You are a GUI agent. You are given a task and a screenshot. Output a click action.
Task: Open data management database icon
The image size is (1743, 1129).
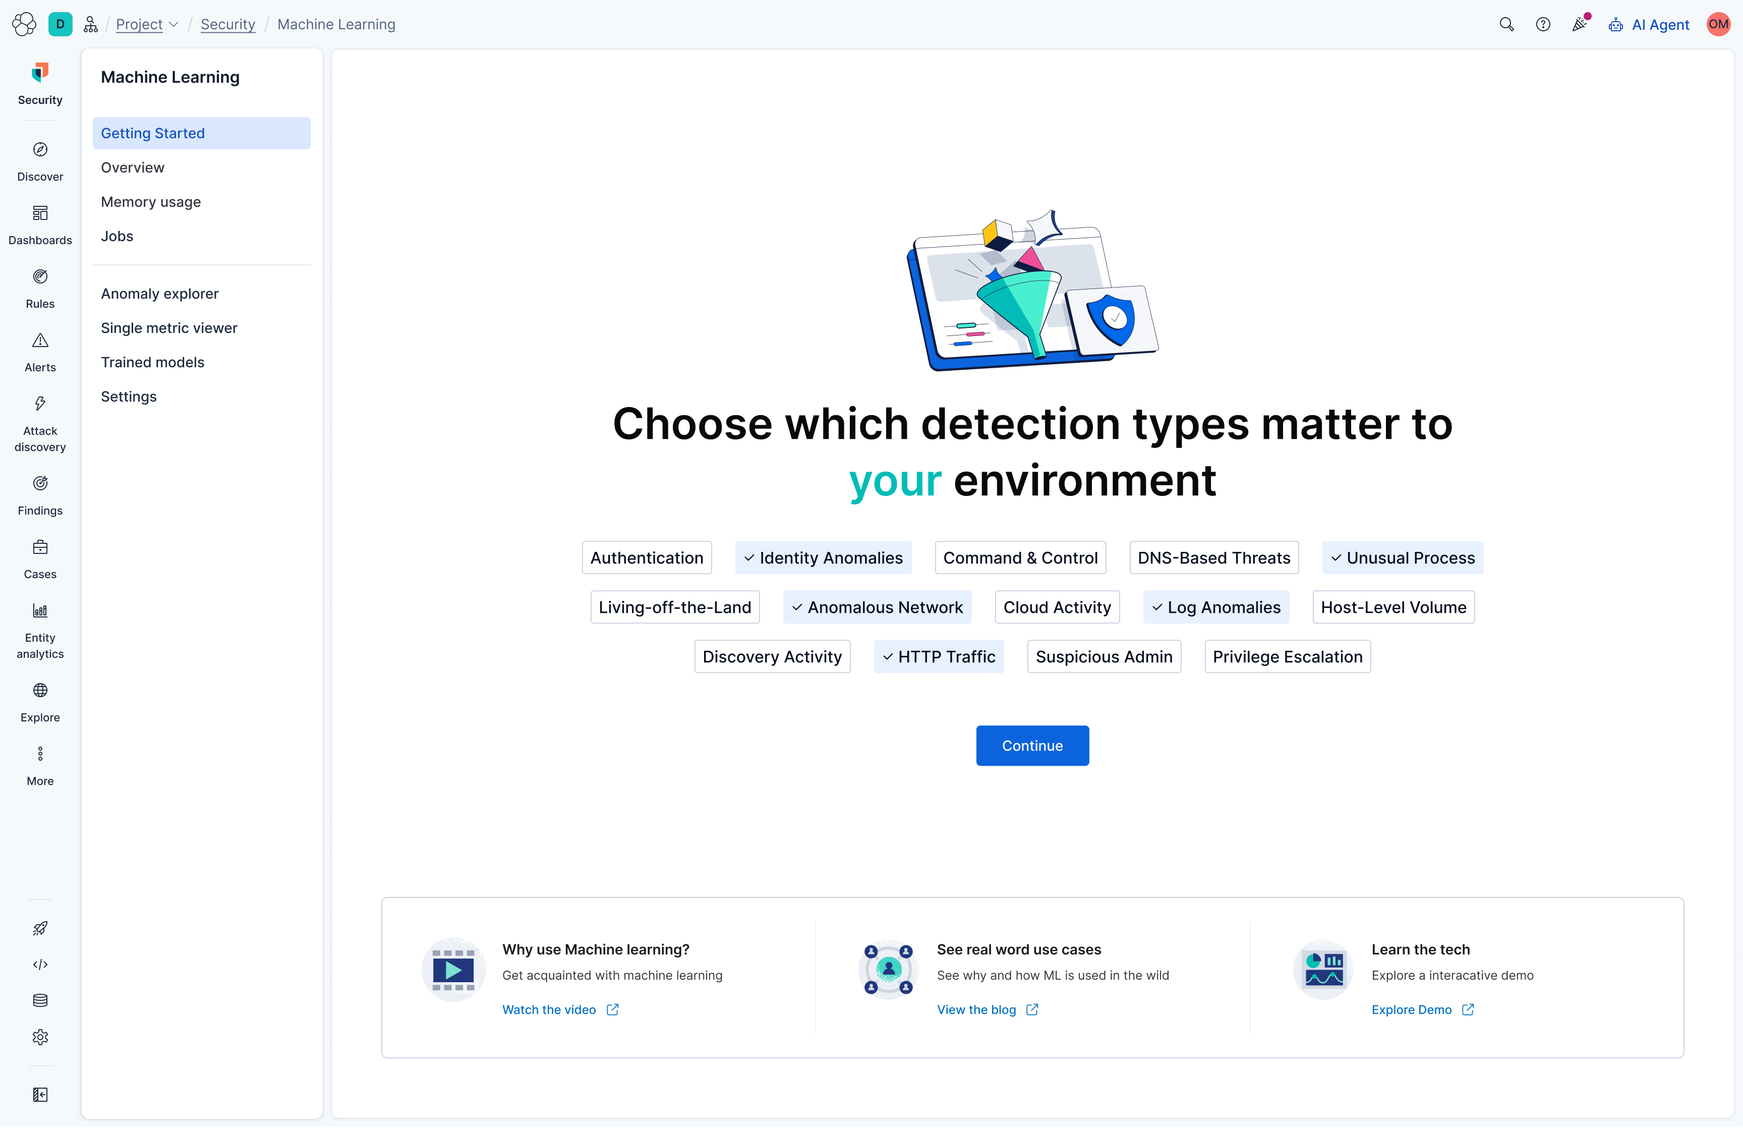click(x=40, y=1000)
